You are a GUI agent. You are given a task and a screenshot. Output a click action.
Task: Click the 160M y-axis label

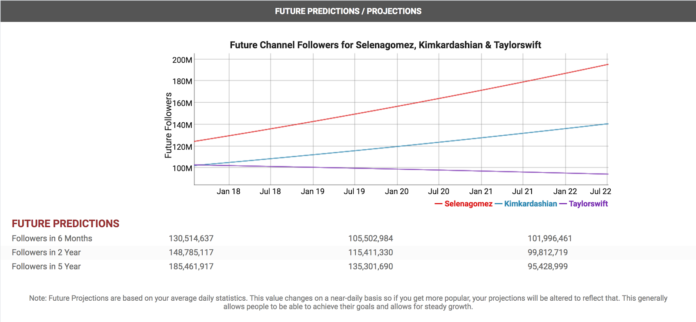[x=182, y=103]
